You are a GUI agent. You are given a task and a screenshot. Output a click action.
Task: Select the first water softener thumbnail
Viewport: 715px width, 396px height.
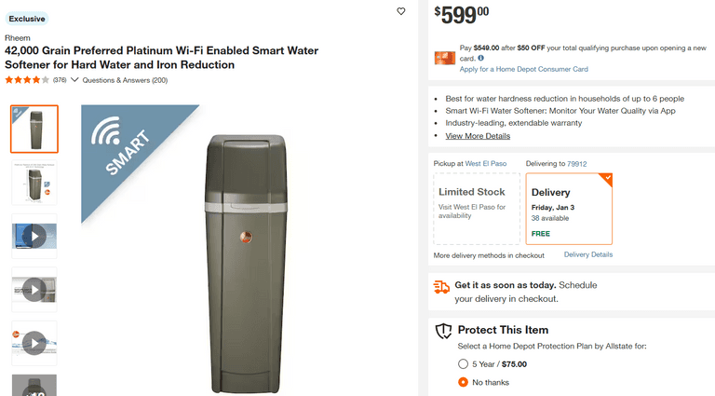[x=34, y=129]
